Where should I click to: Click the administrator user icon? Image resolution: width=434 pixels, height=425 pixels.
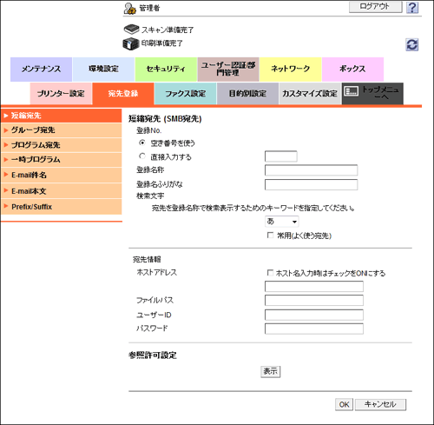click(x=130, y=9)
